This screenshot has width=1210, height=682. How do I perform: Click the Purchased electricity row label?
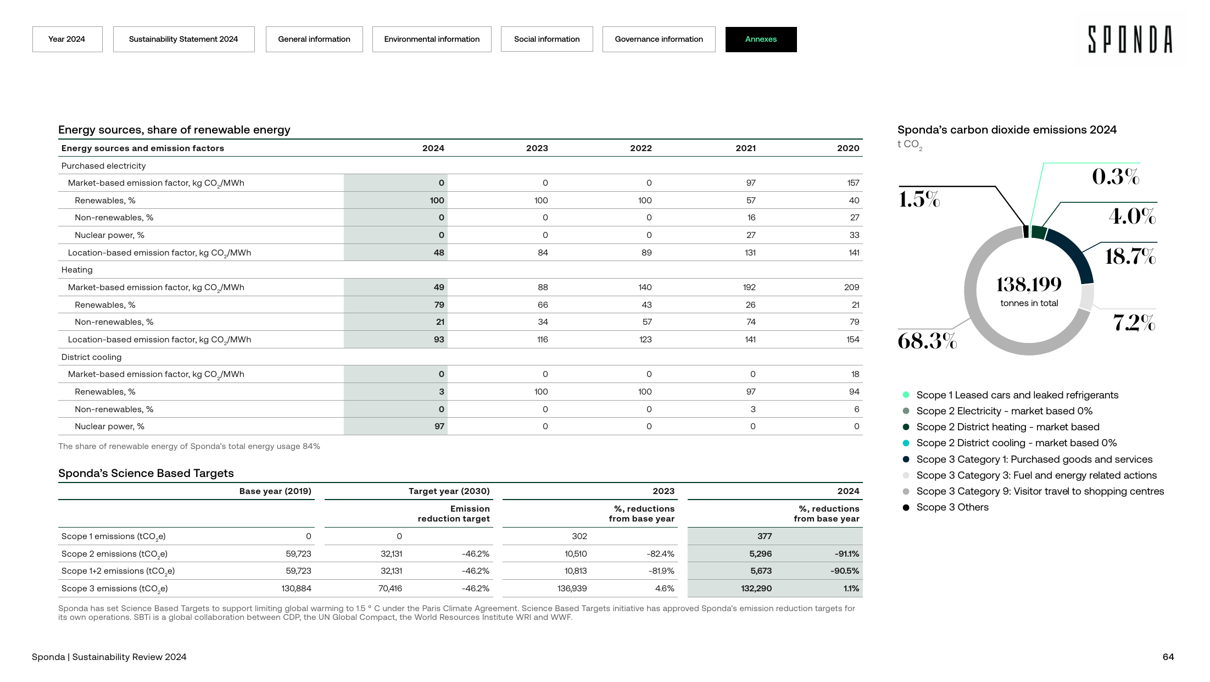pyautogui.click(x=103, y=166)
